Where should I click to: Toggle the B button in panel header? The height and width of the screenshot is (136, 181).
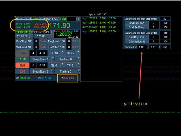pos(30,19)
